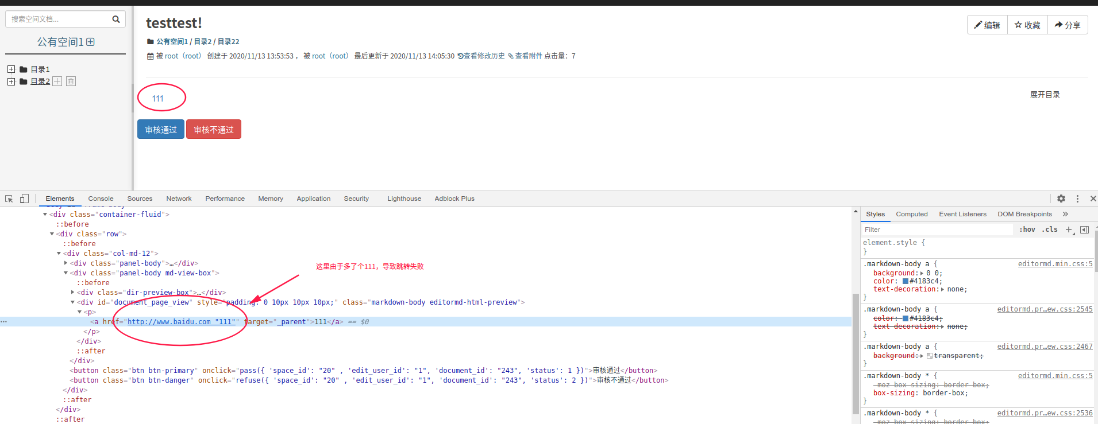Open the Event Listeners pane tab
Screen dimensions: 1098x424
coord(962,214)
